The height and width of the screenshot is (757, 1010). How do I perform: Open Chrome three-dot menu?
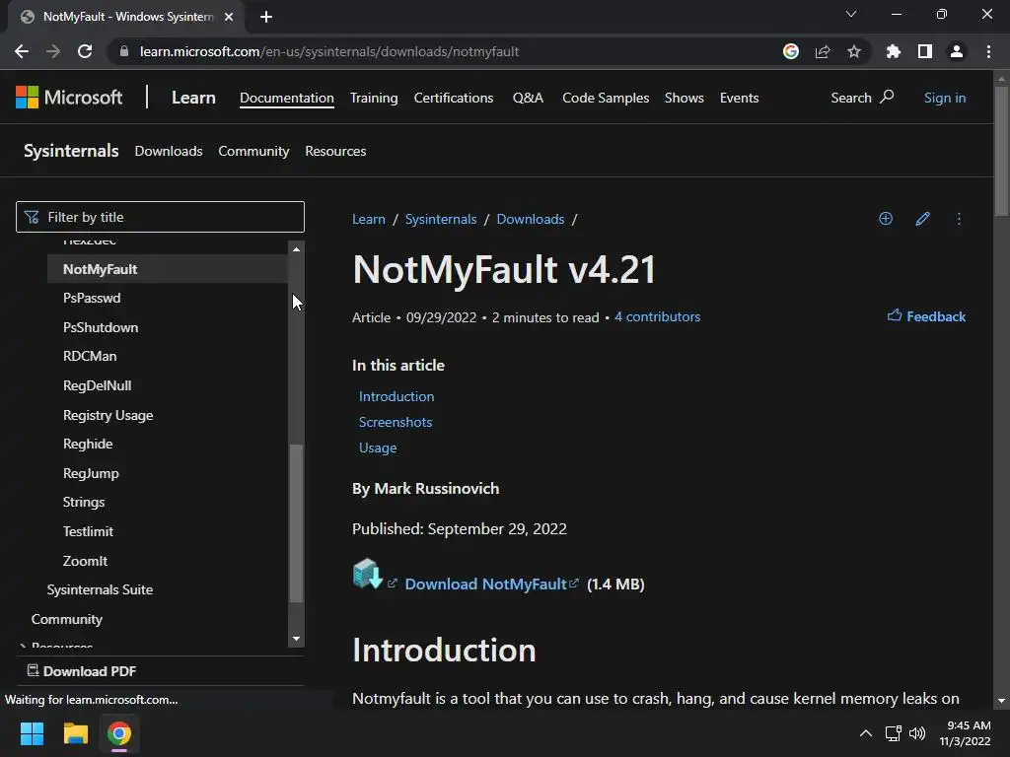[x=988, y=51]
